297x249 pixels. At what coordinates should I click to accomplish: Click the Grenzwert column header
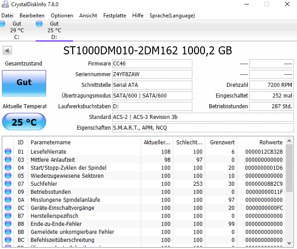221,142
